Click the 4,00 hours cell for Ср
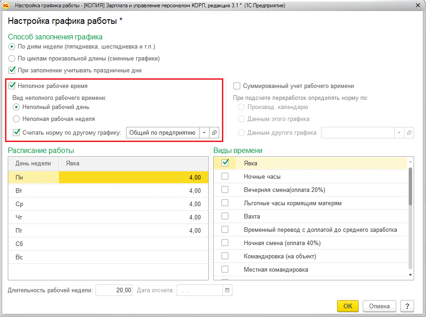This screenshot has height=317, width=426. point(133,204)
